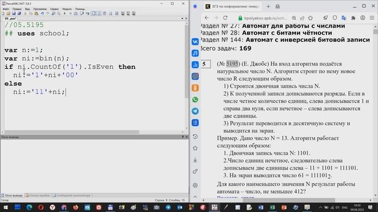
Task: Open Odnoklassniki in browser sidebar
Action: coord(195,88)
